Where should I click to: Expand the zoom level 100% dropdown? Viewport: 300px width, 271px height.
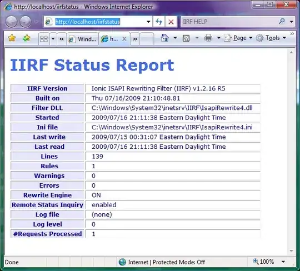point(283,262)
